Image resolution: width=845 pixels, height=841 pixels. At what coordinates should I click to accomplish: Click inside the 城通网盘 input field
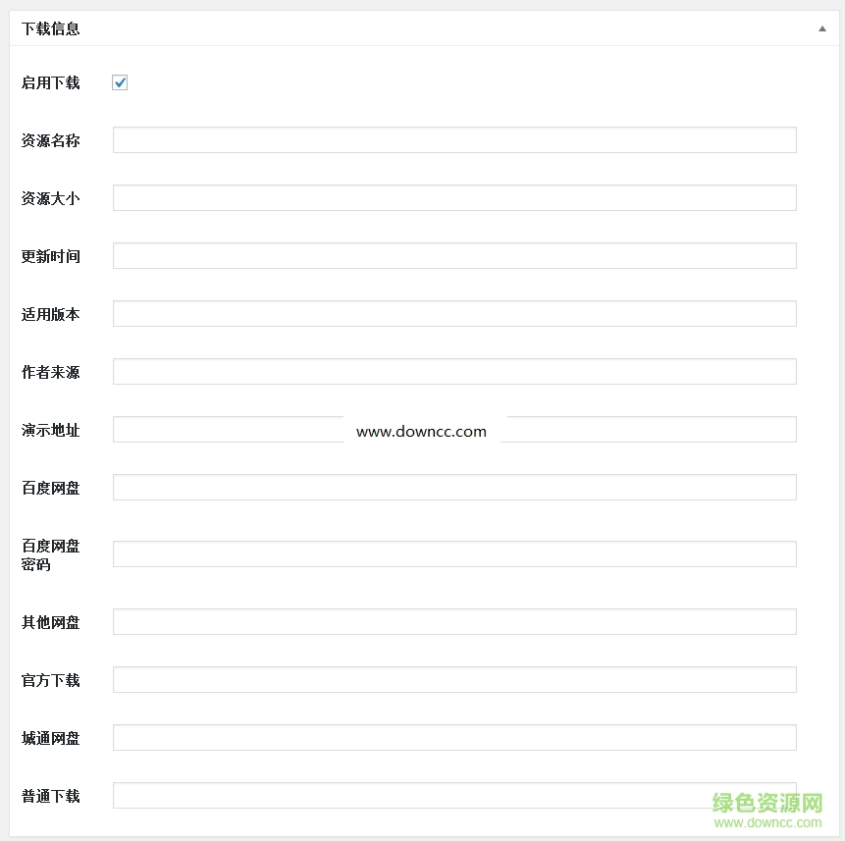[x=453, y=737]
